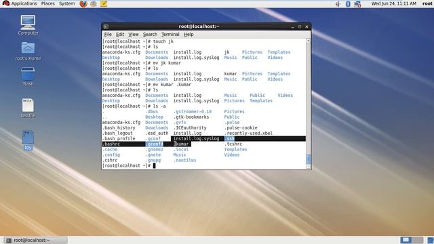Click the .recently-used.xbel entry
Image resolution: width=434 pixels, height=244 pixels.
pos(248,133)
